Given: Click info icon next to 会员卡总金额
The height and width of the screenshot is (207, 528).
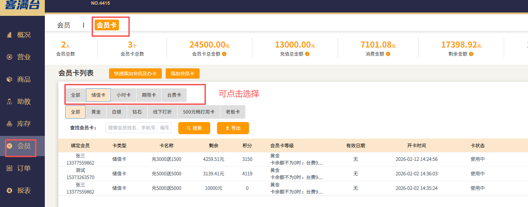Looking at the screenshot, I should tap(224, 54).
